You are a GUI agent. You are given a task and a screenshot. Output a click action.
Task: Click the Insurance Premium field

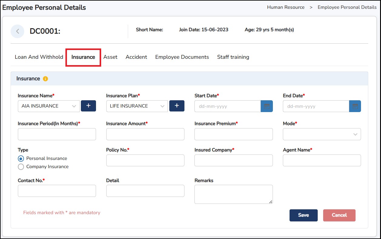[233, 134]
